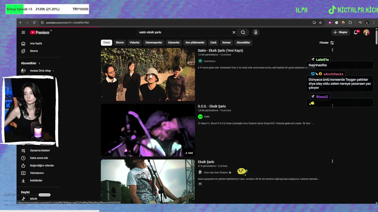This screenshot has width=378, height=212.
Task: View site information icon in address bar
Action: coord(42,23)
